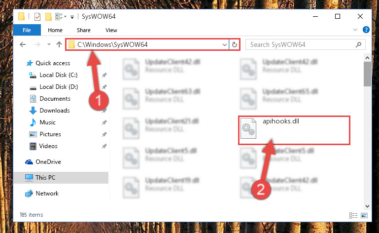This screenshot has height=233, width=379.
Task: Open recent locations dropdown arrow
Action: click(x=49, y=44)
